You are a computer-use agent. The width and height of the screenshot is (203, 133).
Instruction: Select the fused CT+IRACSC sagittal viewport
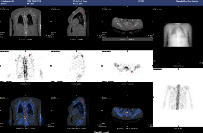(76, 111)
